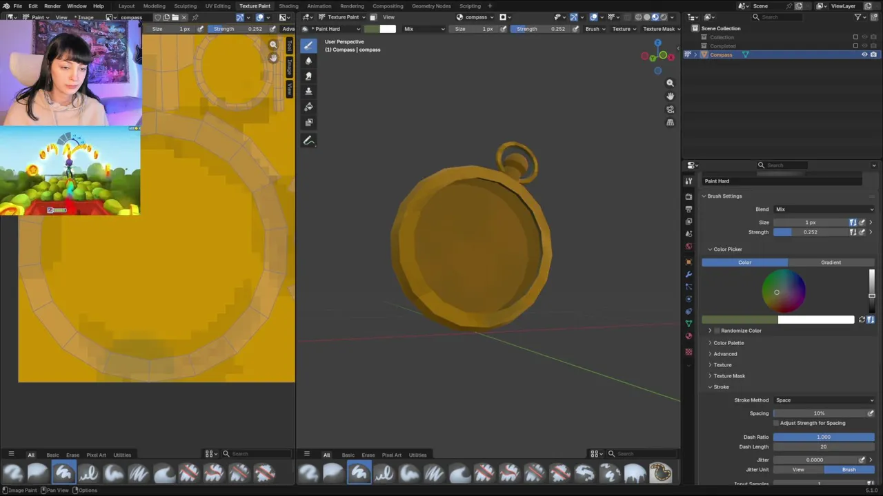
Task: Expand the Color Palette panel
Action: point(728,343)
